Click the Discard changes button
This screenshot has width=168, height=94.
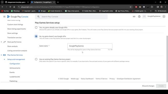click(x=148, y=86)
